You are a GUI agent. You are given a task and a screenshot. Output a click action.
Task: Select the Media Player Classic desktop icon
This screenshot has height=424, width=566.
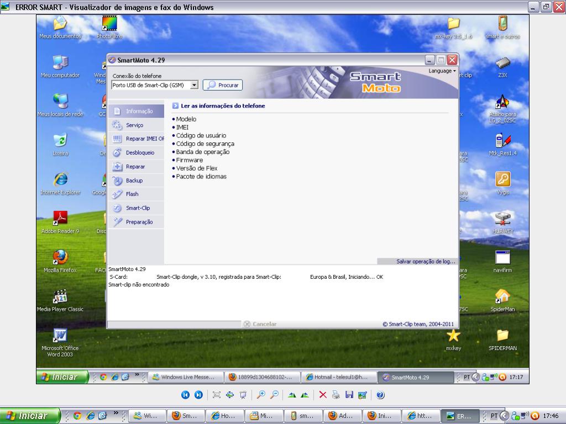[x=60, y=300]
